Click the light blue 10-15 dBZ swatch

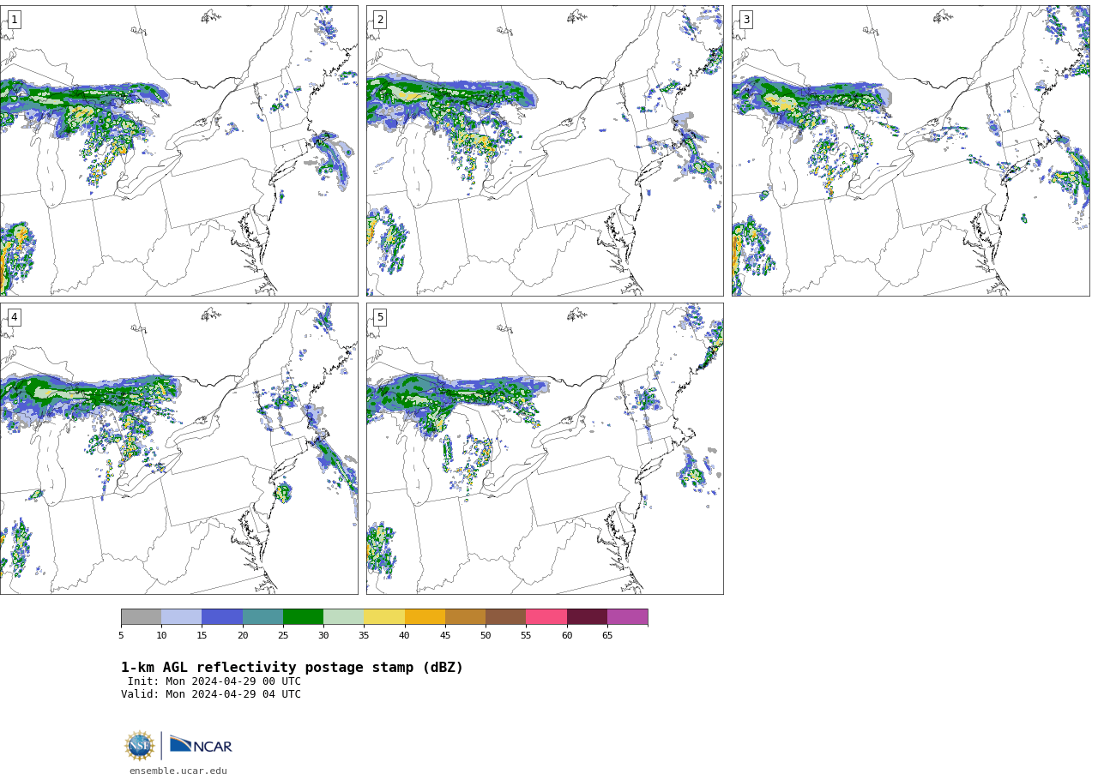(x=181, y=617)
